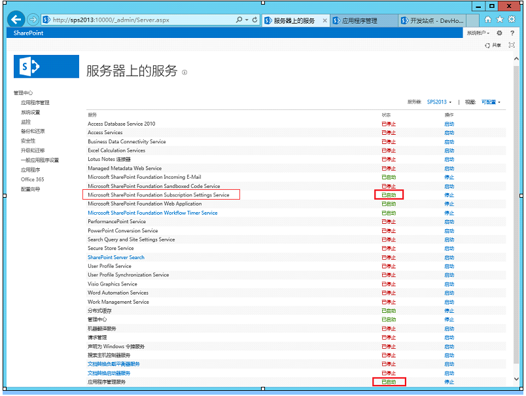The height and width of the screenshot is (396, 526).
Task: Open the 文档转换启动器服务 link
Action: point(109,373)
